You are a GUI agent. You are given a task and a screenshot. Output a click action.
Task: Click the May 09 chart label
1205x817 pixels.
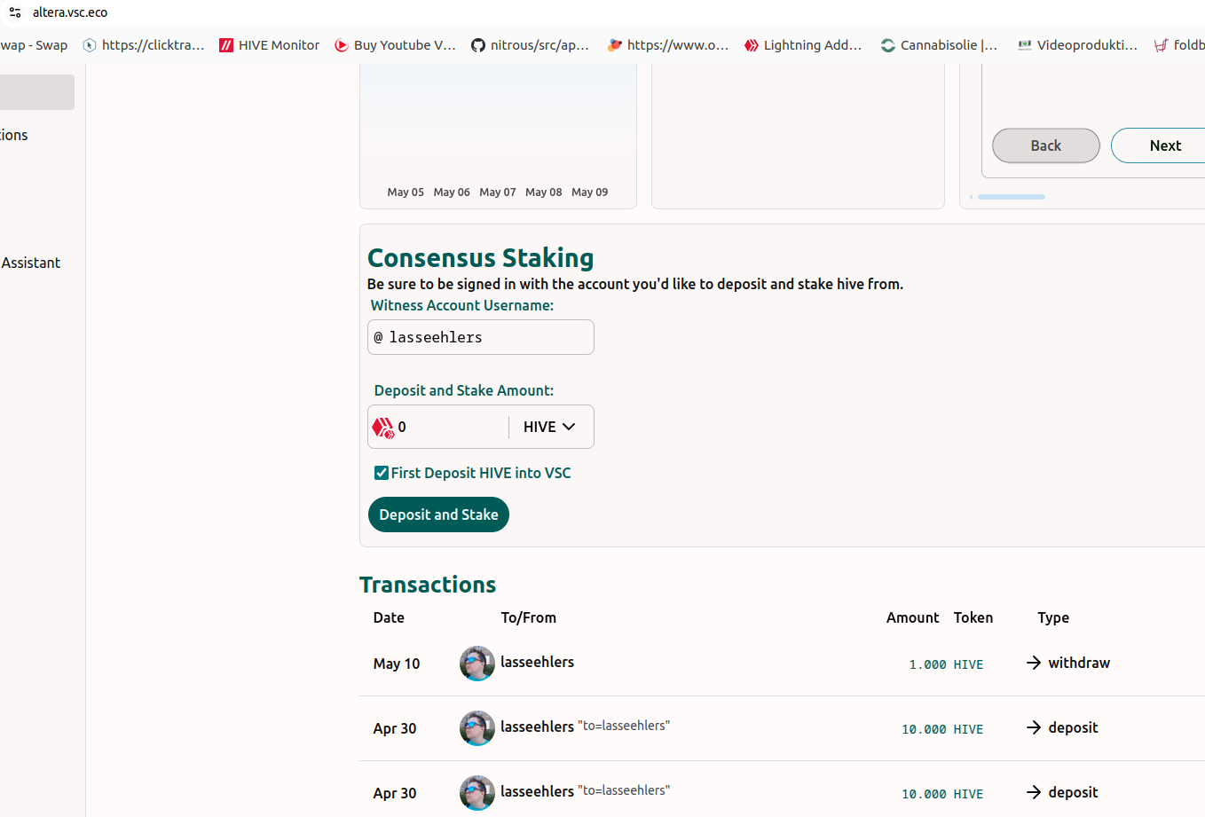[x=590, y=192]
